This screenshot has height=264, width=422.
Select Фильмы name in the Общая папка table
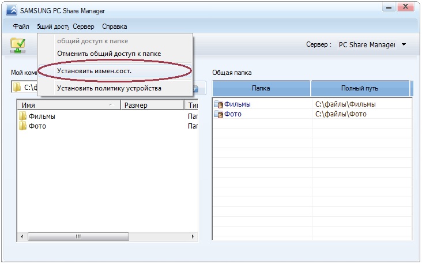[238, 104]
